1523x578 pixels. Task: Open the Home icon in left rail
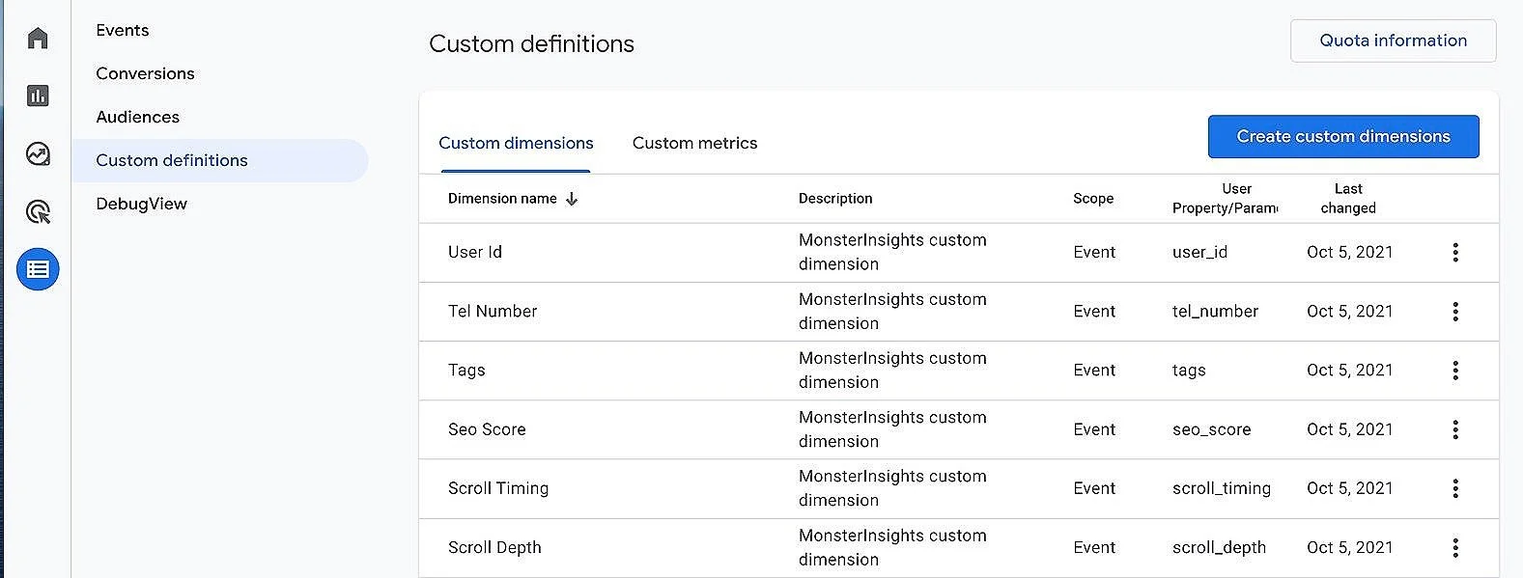[x=38, y=38]
